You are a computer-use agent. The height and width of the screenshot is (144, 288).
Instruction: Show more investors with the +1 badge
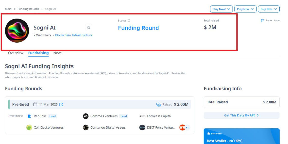tap(187, 128)
